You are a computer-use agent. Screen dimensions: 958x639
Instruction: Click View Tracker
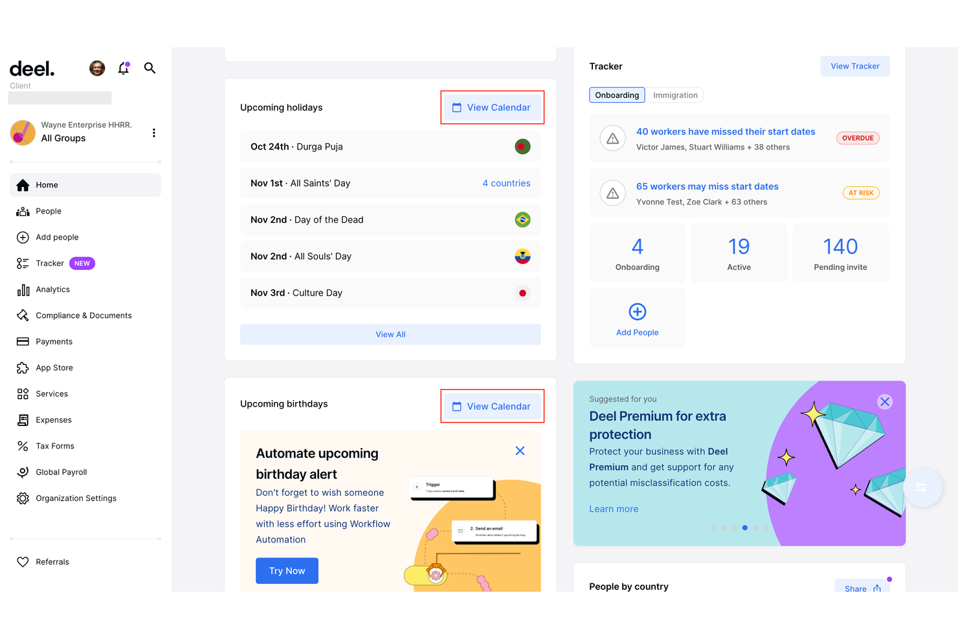pos(854,65)
